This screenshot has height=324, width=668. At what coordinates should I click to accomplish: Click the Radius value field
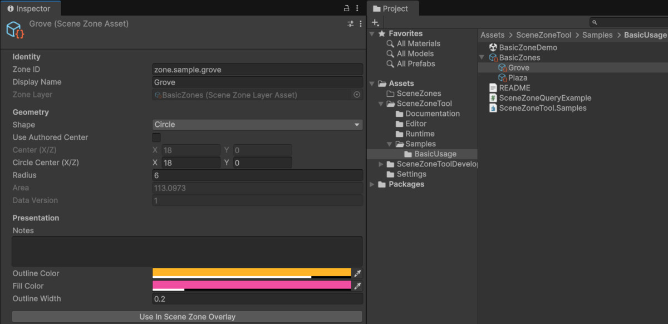tap(258, 175)
